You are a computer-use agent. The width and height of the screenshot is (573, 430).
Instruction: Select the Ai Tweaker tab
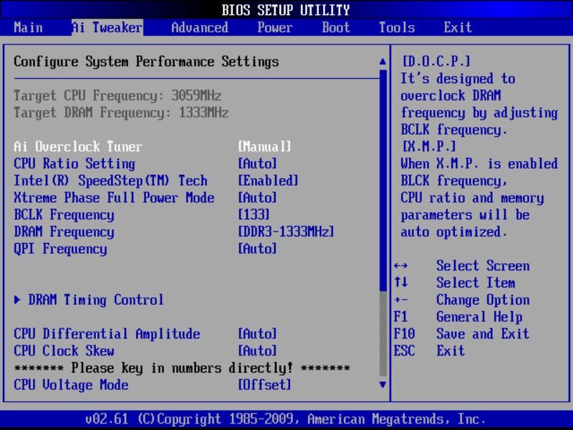coord(107,27)
